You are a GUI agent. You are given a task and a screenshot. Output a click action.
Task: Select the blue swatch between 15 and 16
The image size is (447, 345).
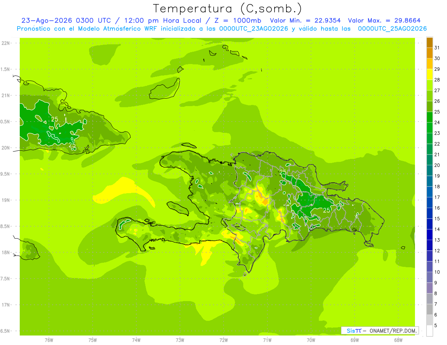(429, 213)
